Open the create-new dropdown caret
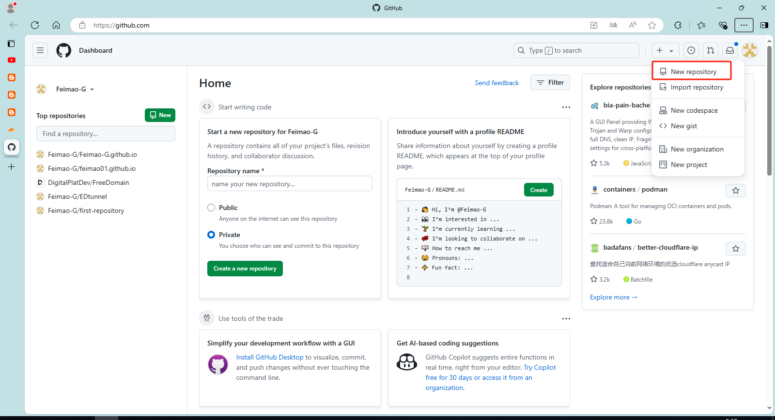This screenshot has height=420, width=775. (671, 51)
